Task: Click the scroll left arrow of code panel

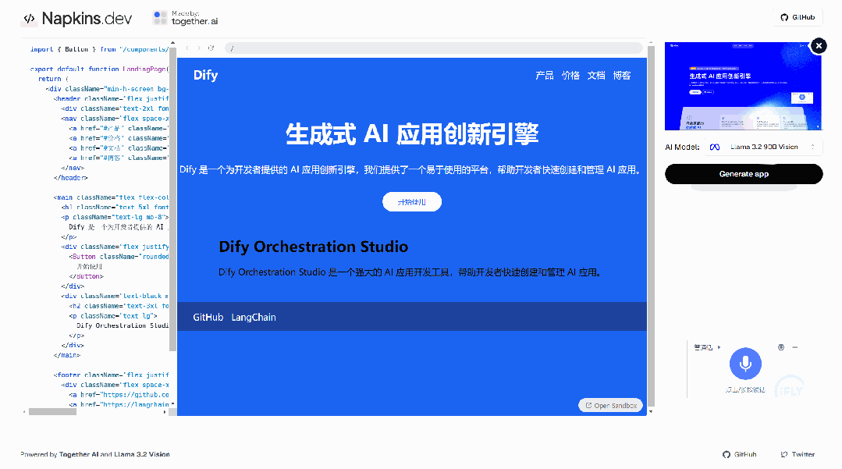Action: tap(24, 411)
